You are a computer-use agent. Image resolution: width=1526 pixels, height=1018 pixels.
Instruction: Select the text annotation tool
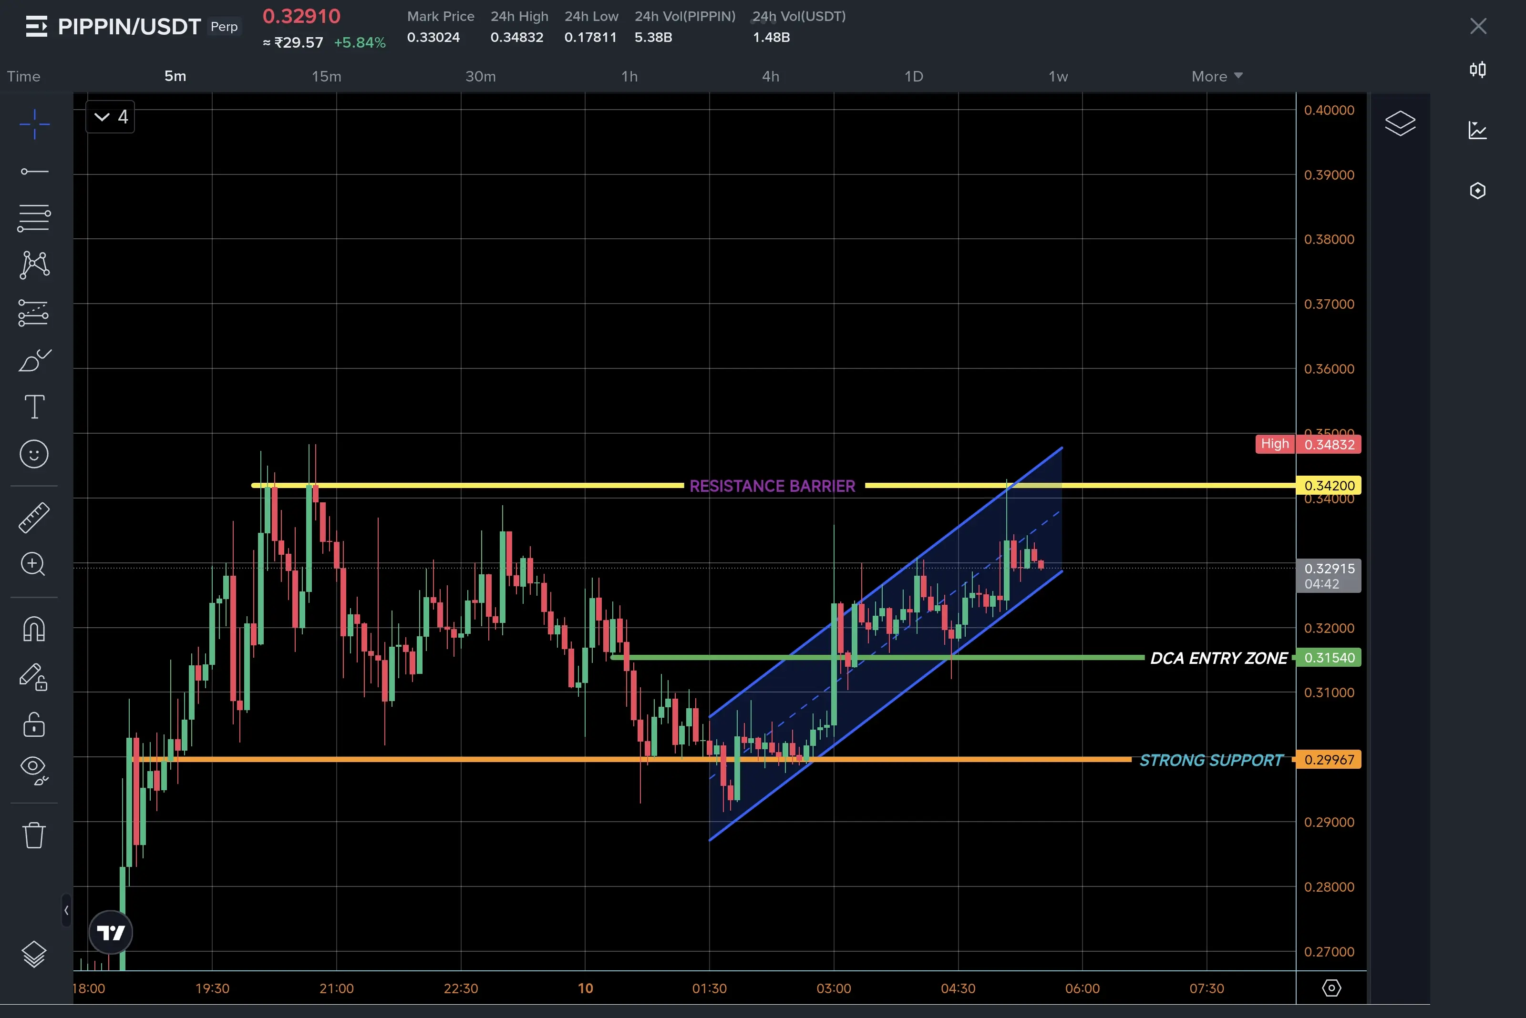click(x=34, y=407)
